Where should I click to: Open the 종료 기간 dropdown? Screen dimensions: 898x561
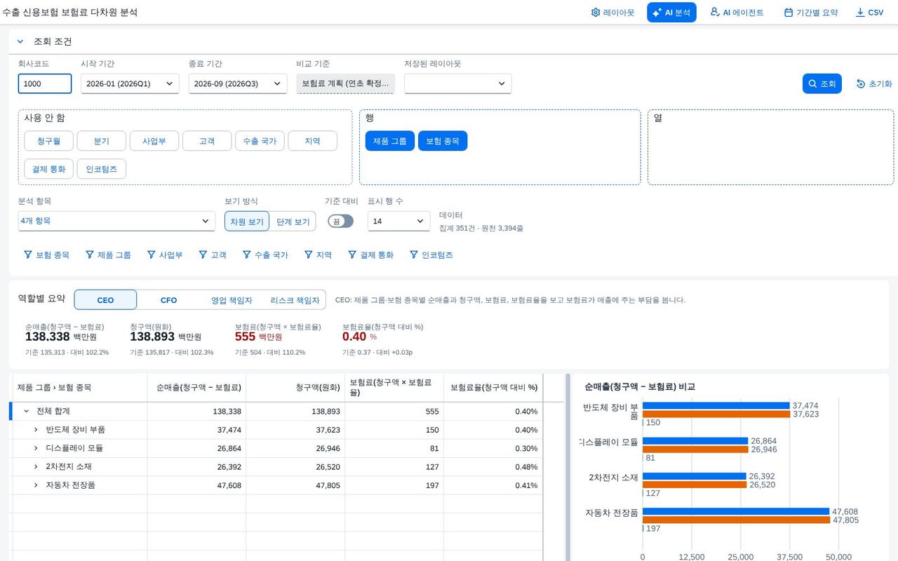(x=238, y=83)
